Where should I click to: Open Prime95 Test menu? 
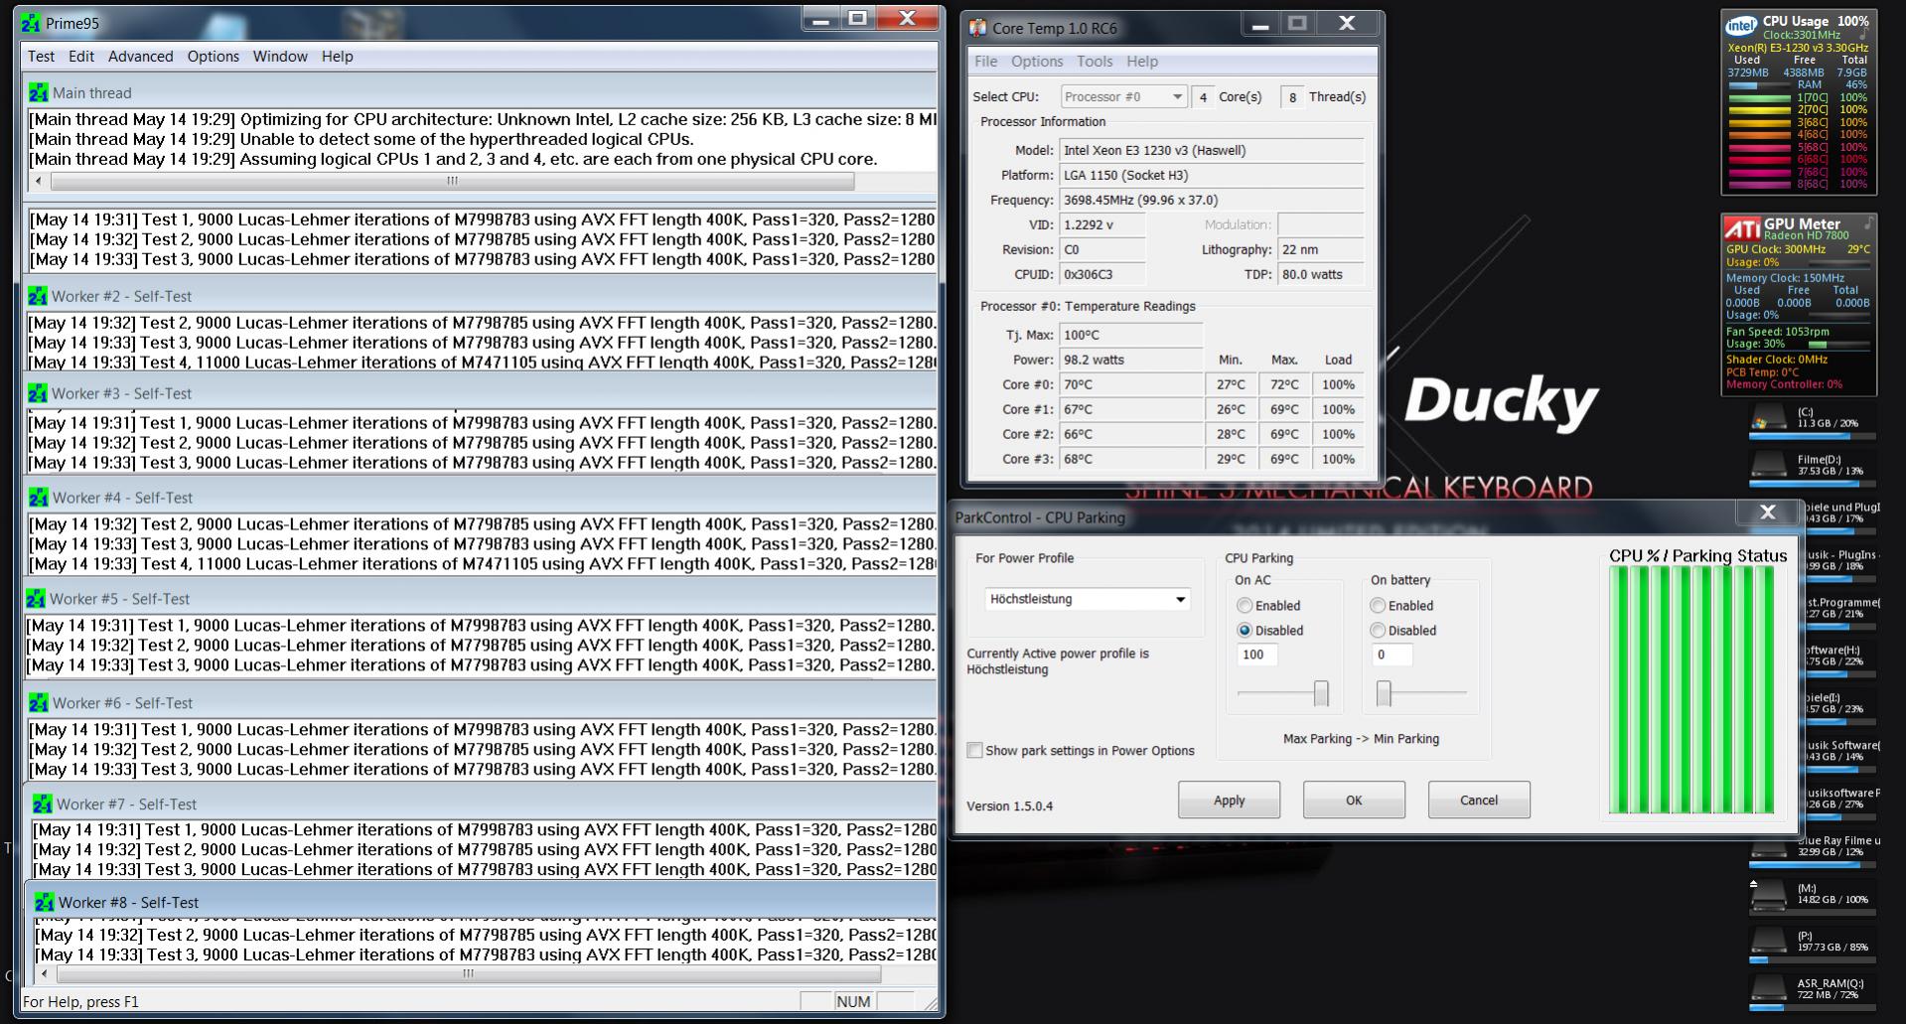[41, 57]
